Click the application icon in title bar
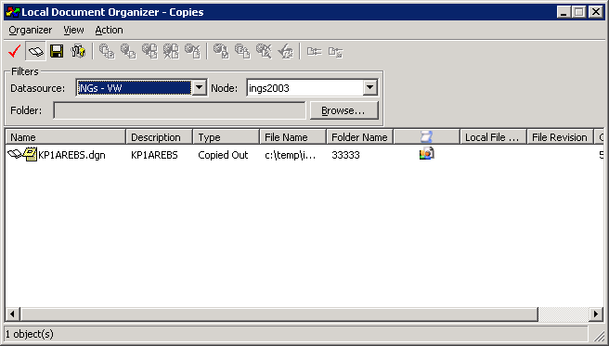 click(x=13, y=12)
